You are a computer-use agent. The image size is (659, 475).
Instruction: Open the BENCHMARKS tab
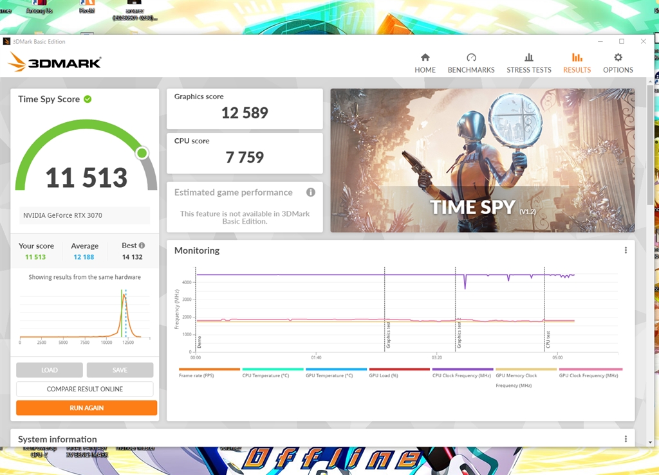tap(470, 64)
